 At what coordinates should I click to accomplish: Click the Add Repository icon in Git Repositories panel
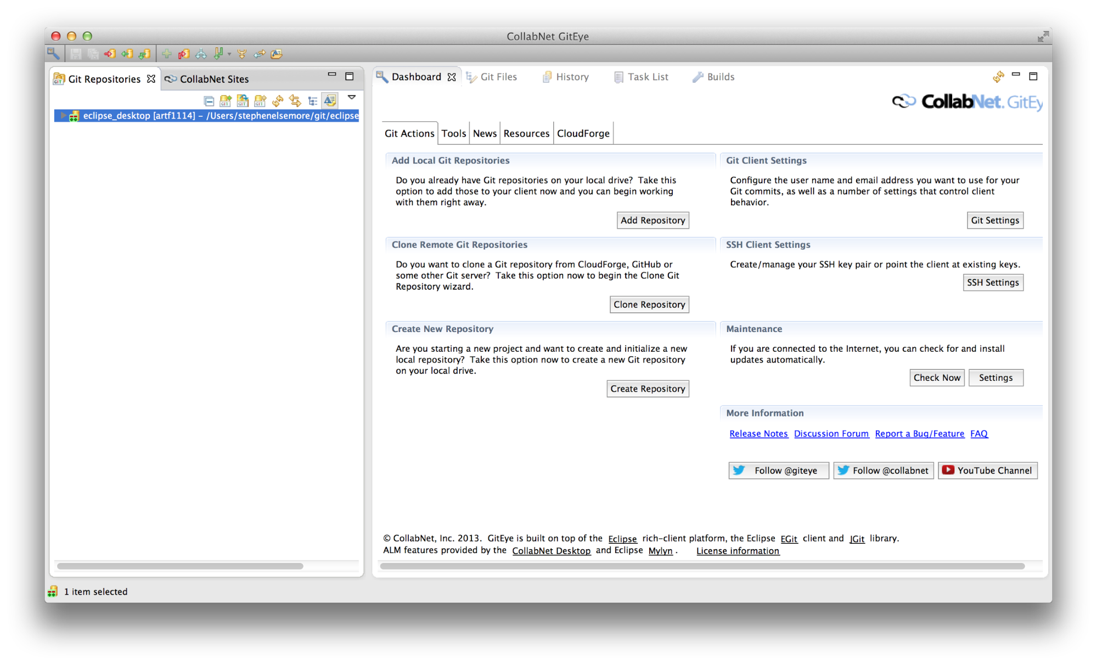tap(225, 100)
